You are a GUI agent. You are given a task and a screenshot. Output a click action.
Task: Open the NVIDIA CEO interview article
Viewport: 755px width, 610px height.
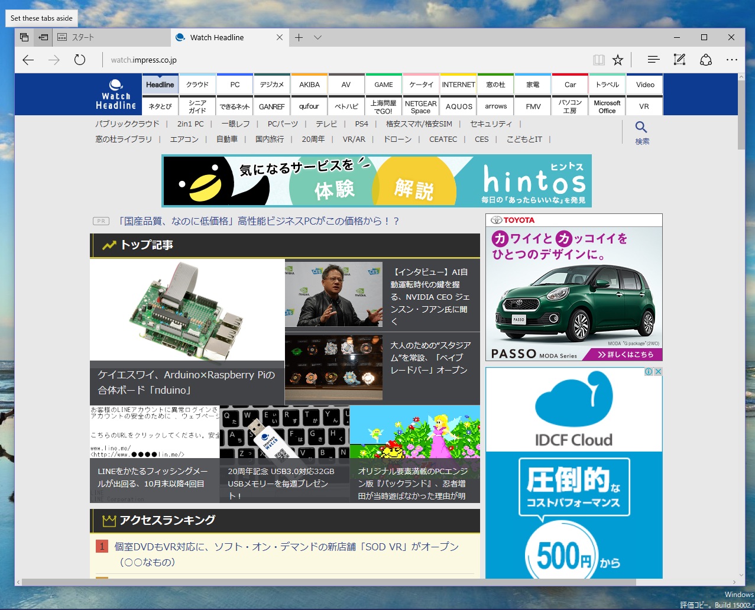pos(430,297)
